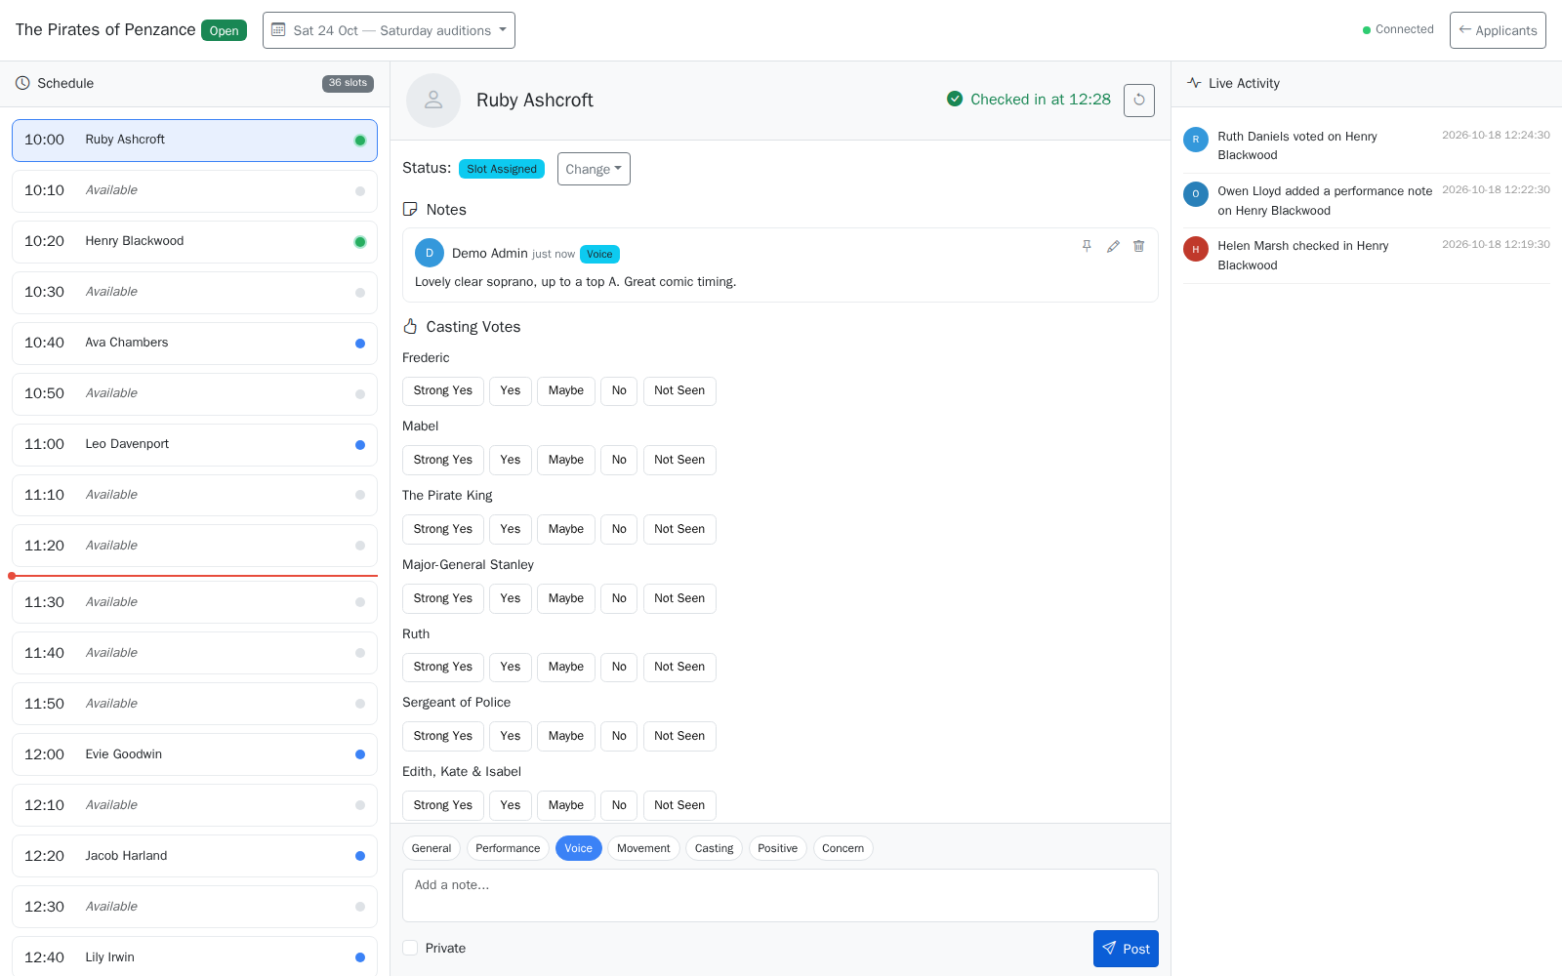
Task: Open Leo Davenport's 11:00 slot
Action: click(x=194, y=444)
